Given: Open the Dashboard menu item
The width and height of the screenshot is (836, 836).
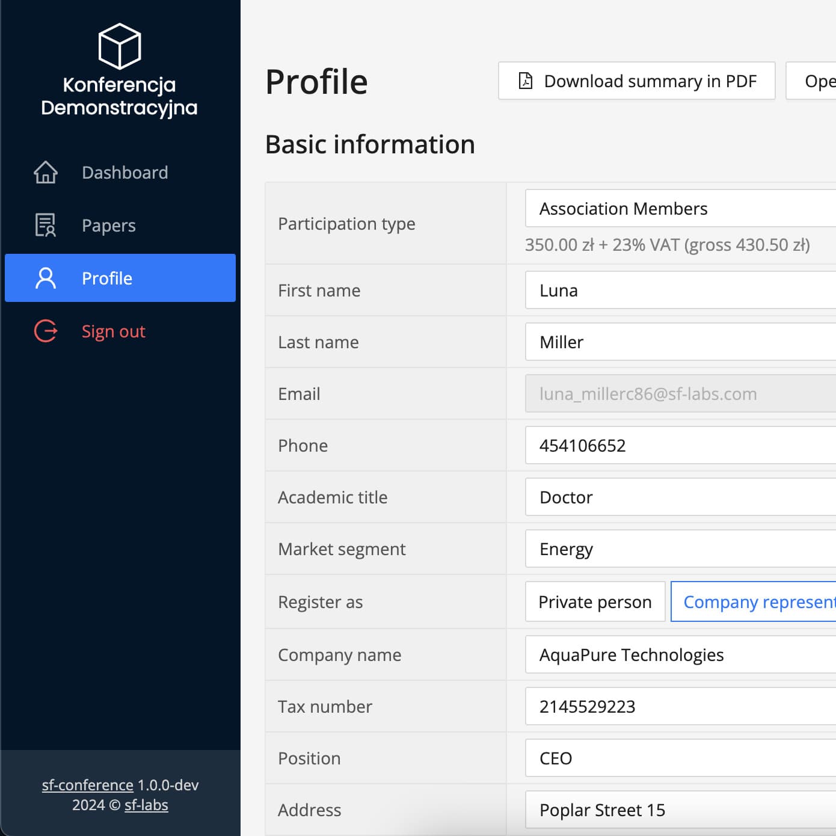Looking at the screenshot, I should pyautogui.click(x=120, y=173).
